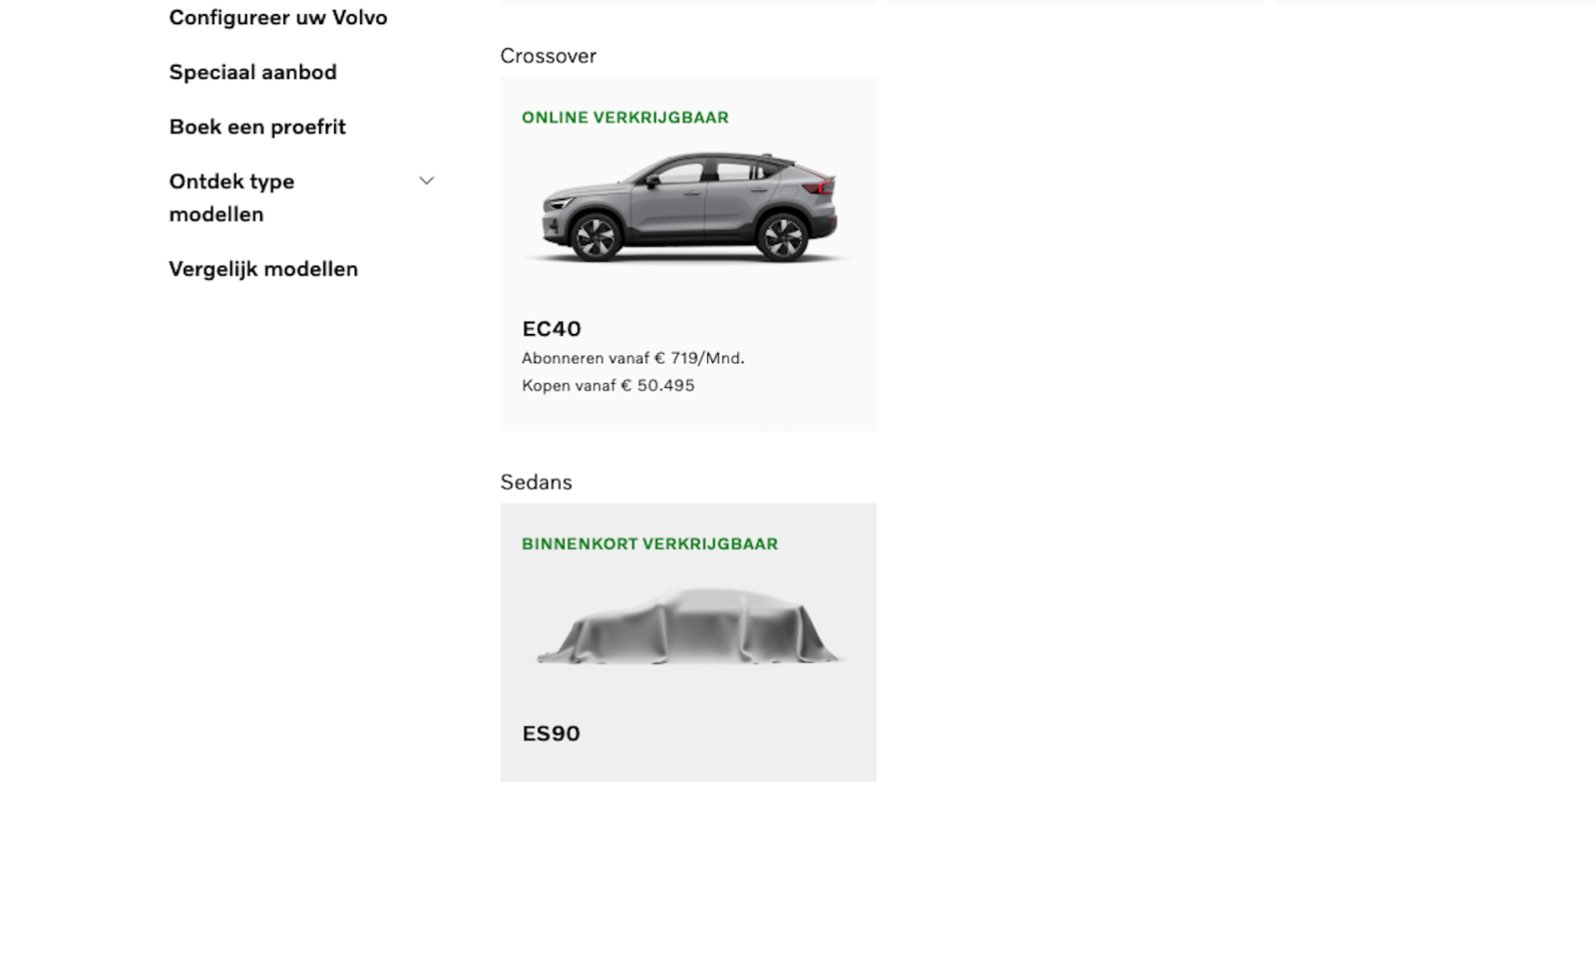Select the Kopen vanaf € 50.495 text
1596x976 pixels.
pos(607,386)
